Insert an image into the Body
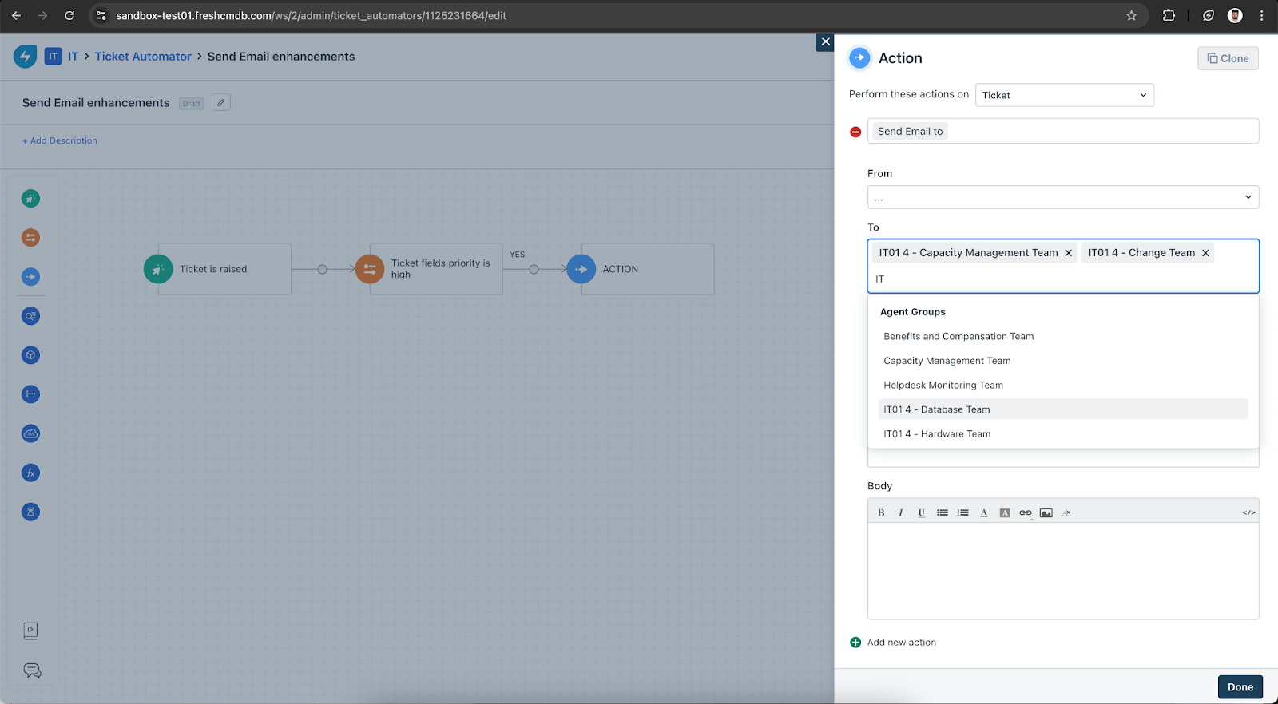Image resolution: width=1278 pixels, height=704 pixels. pos(1046,512)
